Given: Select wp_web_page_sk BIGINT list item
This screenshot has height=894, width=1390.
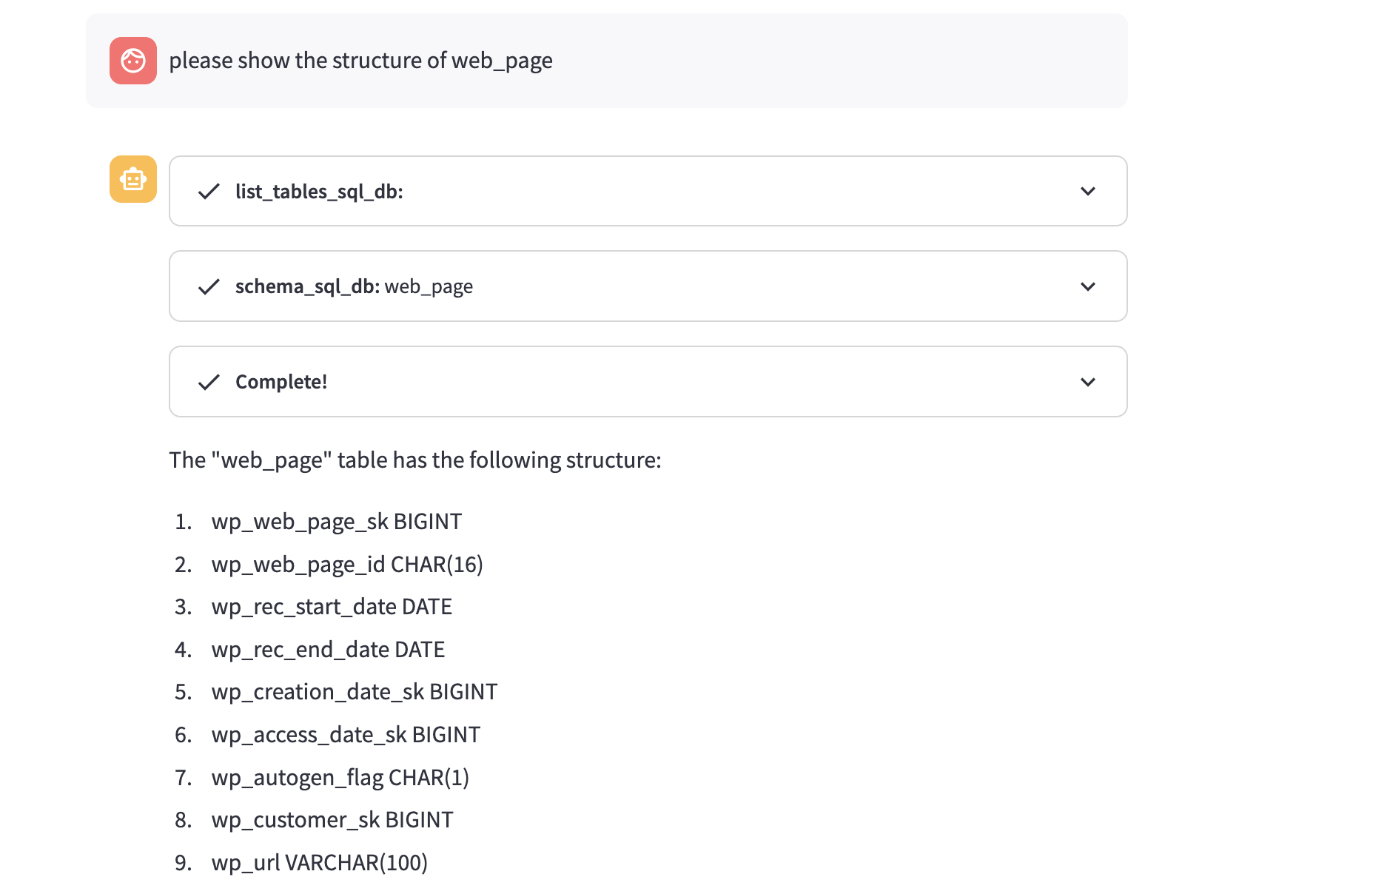Looking at the screenshot, I should point(337,522).
